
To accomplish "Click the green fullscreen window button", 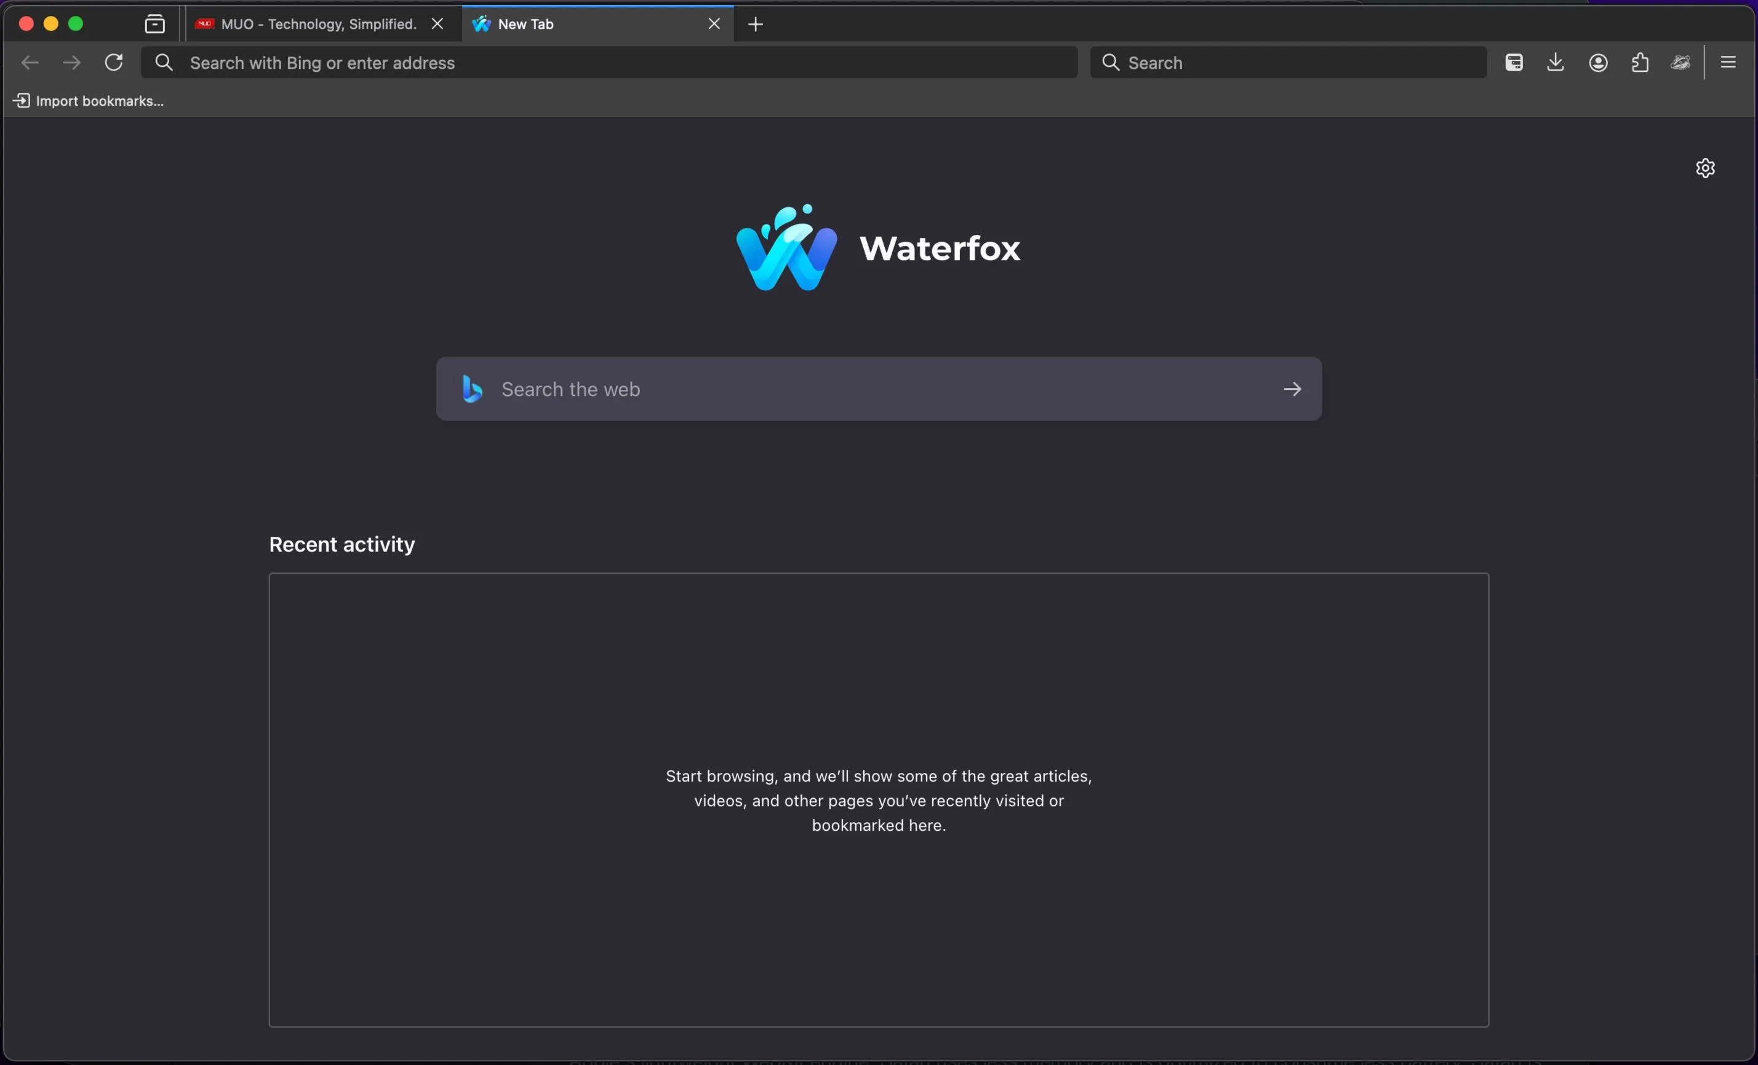I will click(76, 23).
